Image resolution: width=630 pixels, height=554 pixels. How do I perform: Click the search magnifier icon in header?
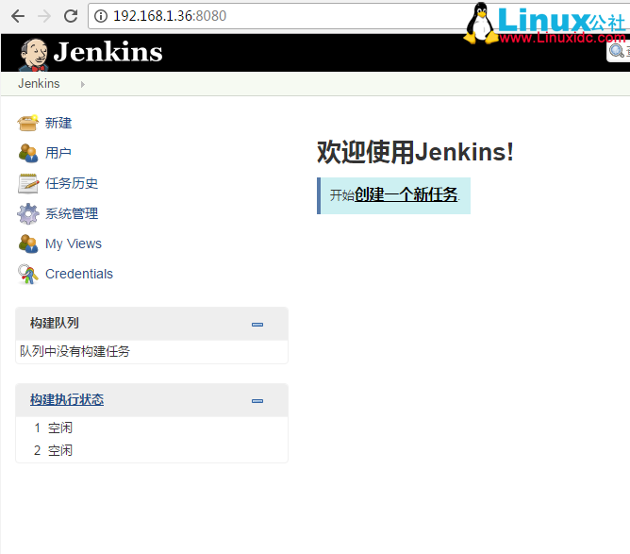tap(617, 51)
